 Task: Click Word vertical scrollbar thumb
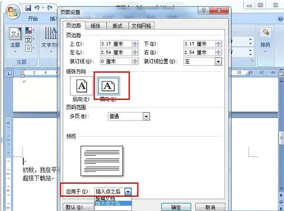tap(281, 138)
